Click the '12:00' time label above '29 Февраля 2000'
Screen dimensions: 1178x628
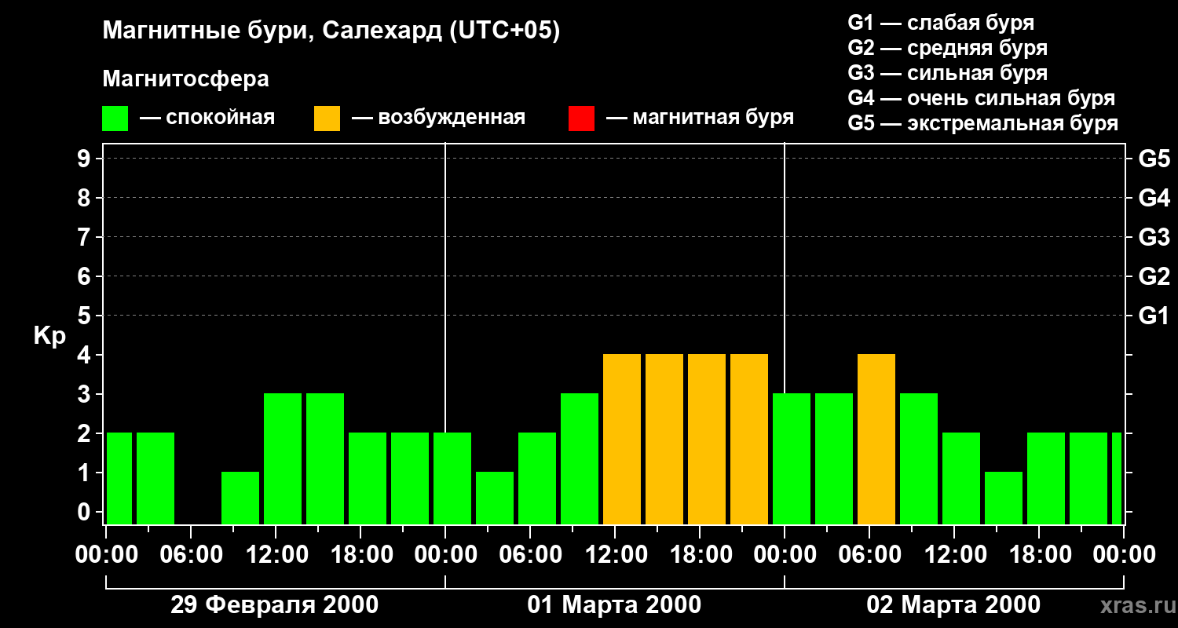(276, 555)
